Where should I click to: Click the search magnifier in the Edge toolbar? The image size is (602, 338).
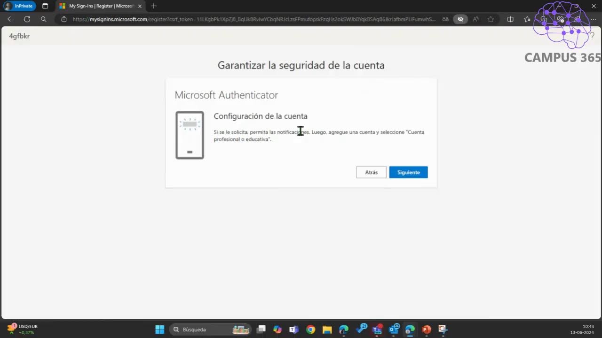tap(44, 19)
